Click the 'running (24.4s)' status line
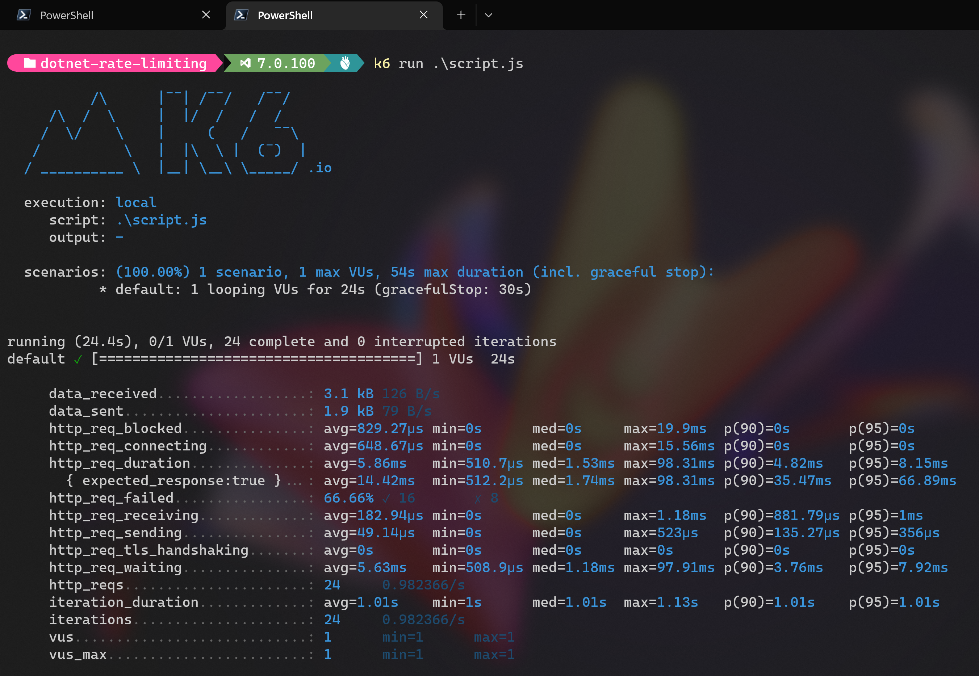Image resolution: width=979 pixels, height=676 pixels. click(x=282, y=341)
